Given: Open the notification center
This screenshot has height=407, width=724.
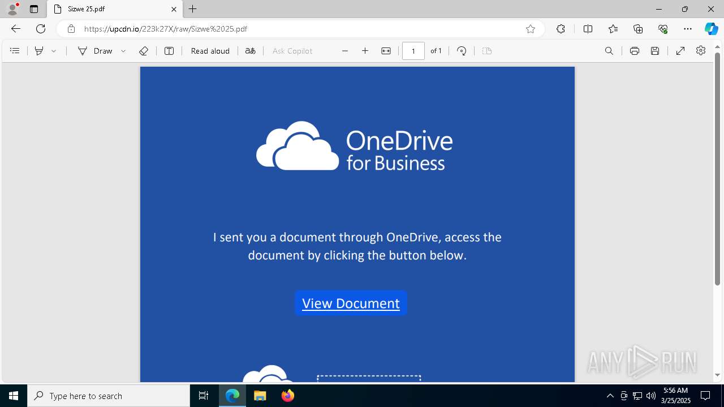Looking at the screenshot, I should tap(706, 396).
